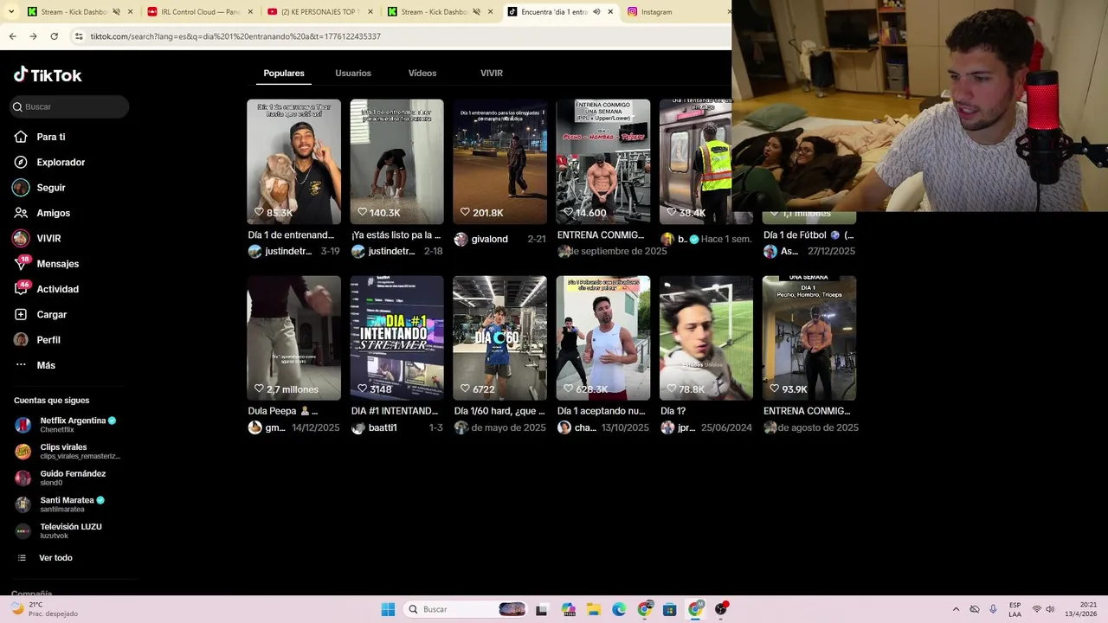Open Clips virales followed account
The image size is (1108, 623).
[68, 451]
